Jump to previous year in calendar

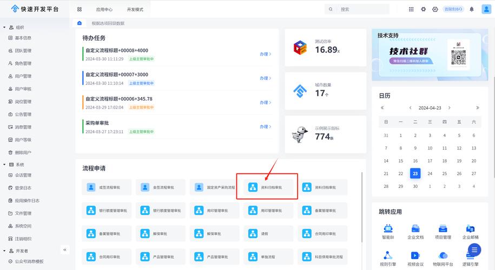(x=382, y=107)
